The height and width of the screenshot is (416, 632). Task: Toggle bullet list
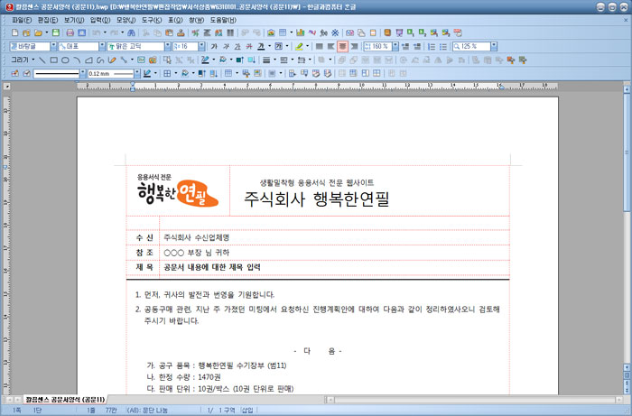tap(443, 46)
